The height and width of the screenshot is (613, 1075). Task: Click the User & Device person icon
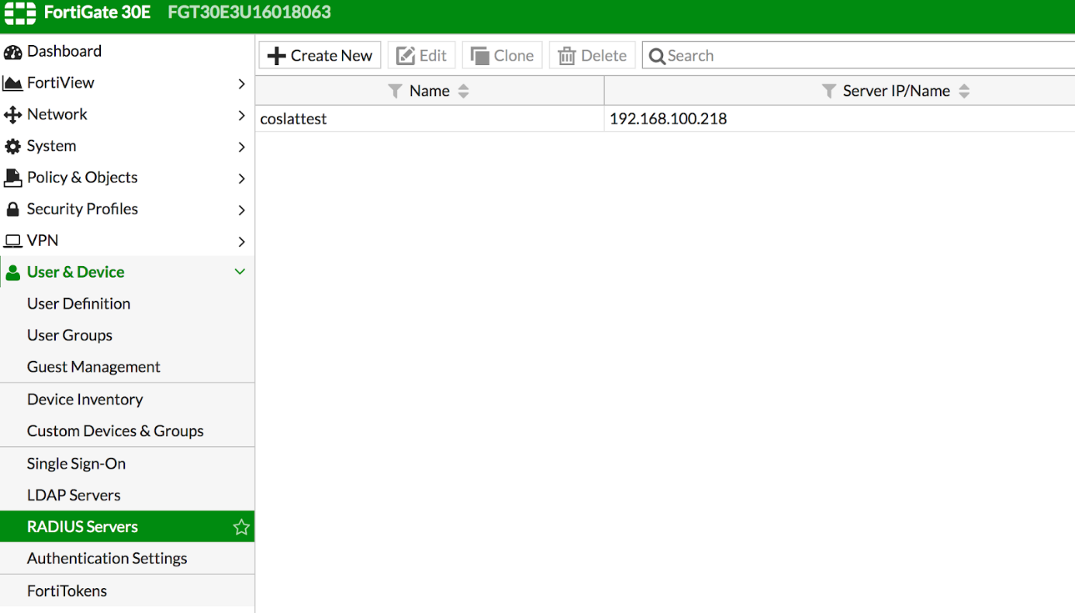(13, 272)
